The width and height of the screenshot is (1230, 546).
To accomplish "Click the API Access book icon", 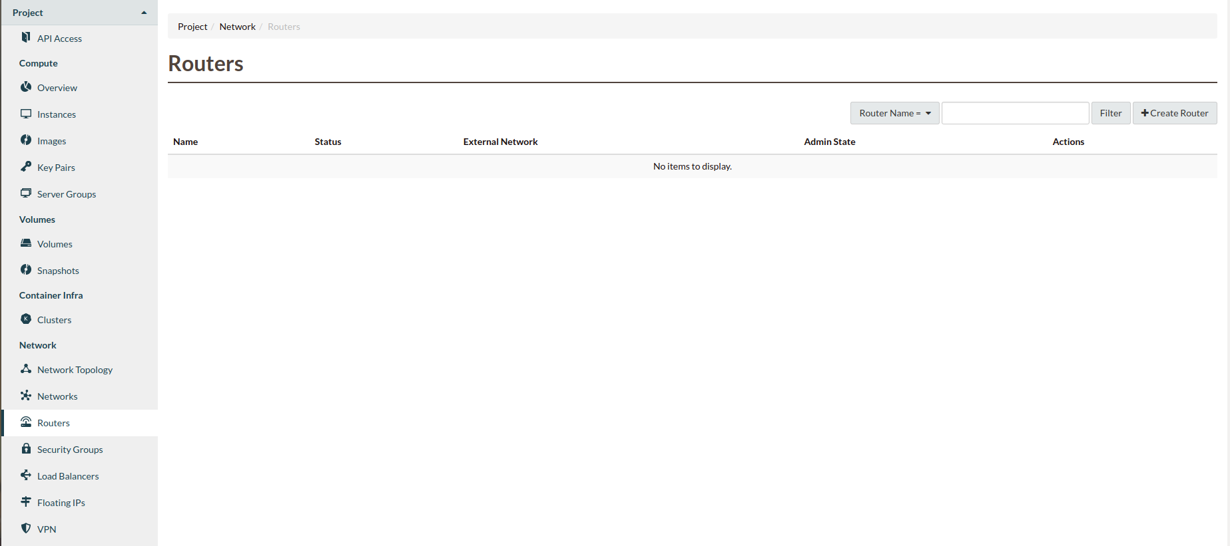I will click(x=26, y=37).
